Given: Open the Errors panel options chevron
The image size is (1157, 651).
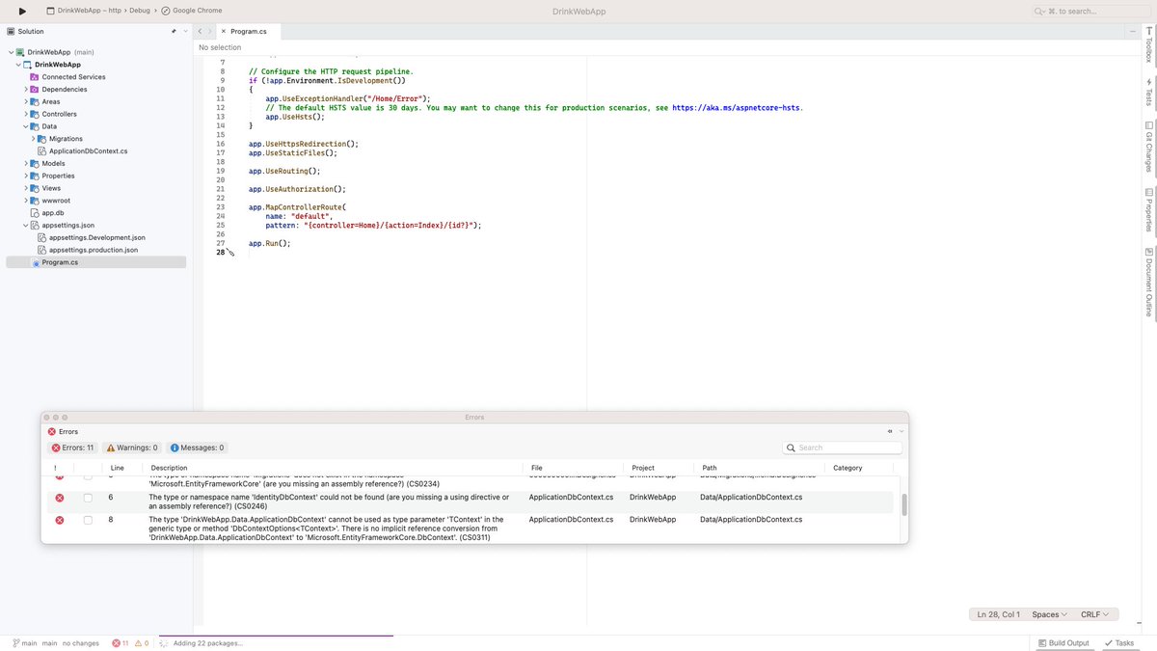Looking at the screenshot, I should click(901, 432).
